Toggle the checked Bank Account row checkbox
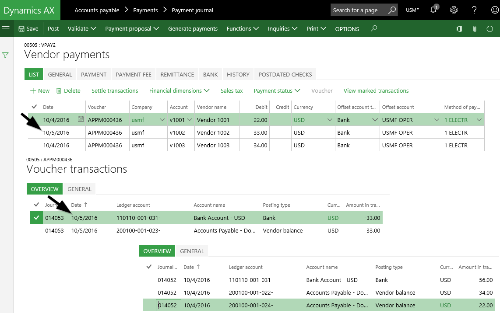Viewport: 500px width, 313px height. point(36,218)
